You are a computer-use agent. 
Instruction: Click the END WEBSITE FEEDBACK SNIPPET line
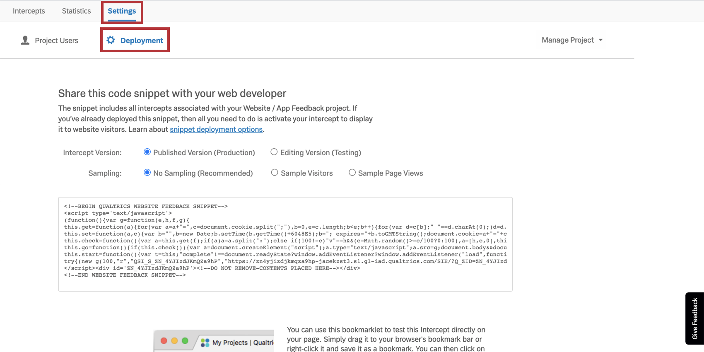pyautogui.click(x=125, y=275)
